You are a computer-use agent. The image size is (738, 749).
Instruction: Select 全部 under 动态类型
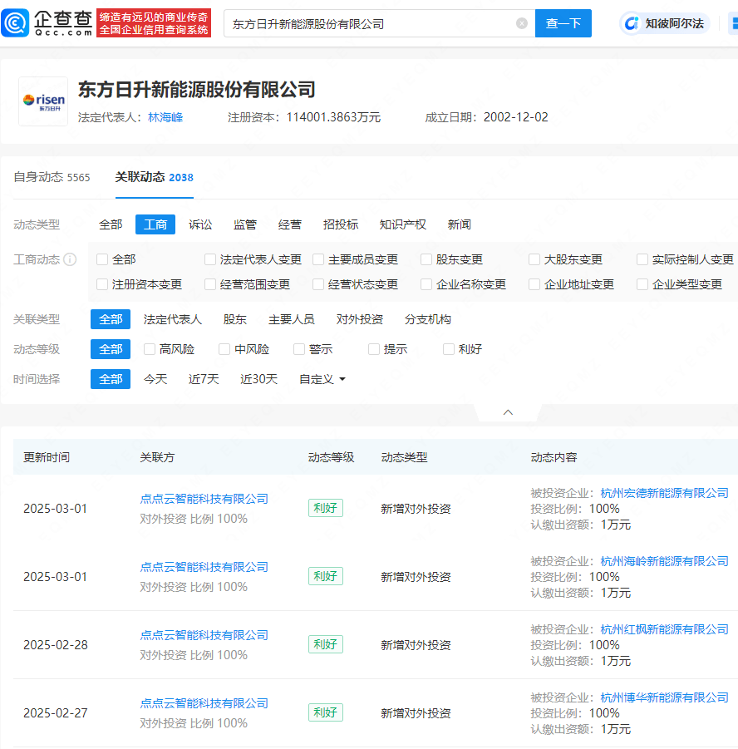[x=111, y=224]
